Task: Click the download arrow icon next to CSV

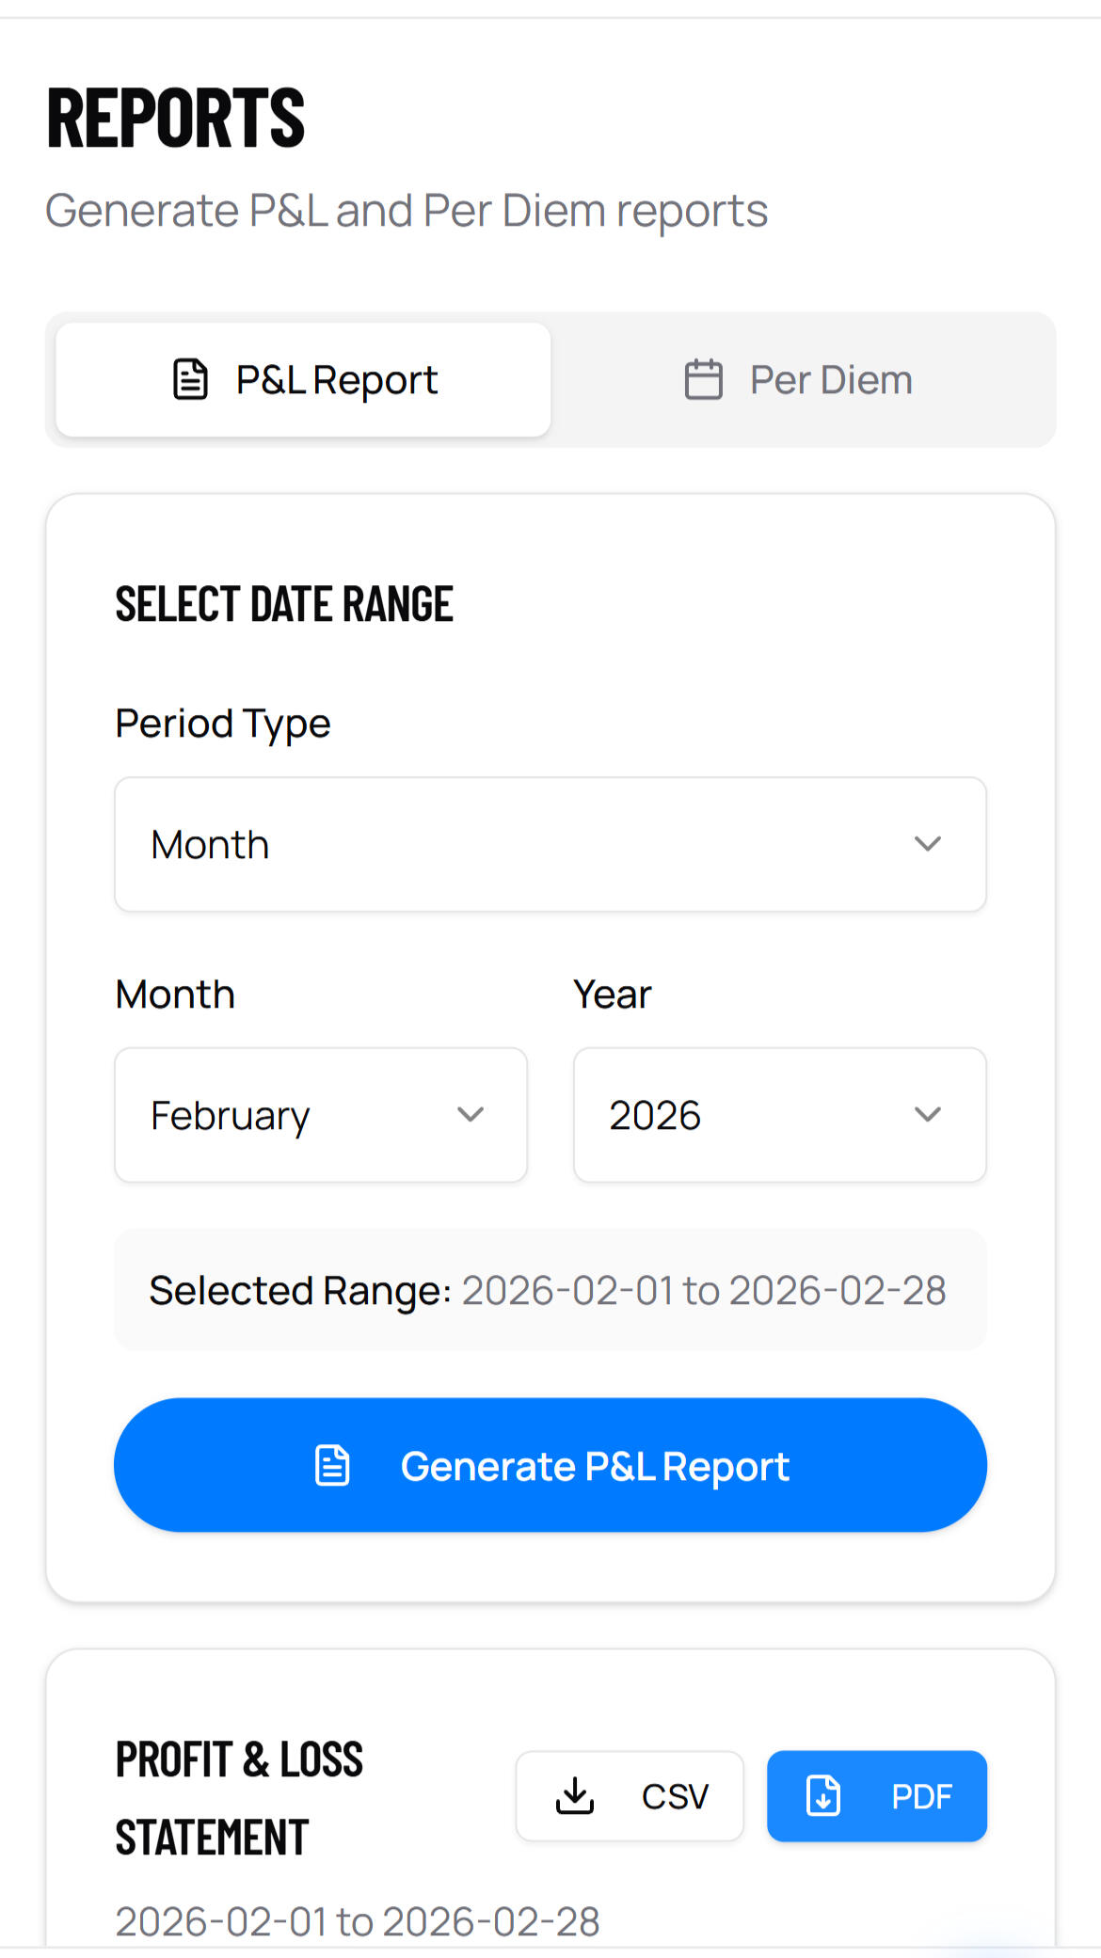Action: (x=575, y=1795)
